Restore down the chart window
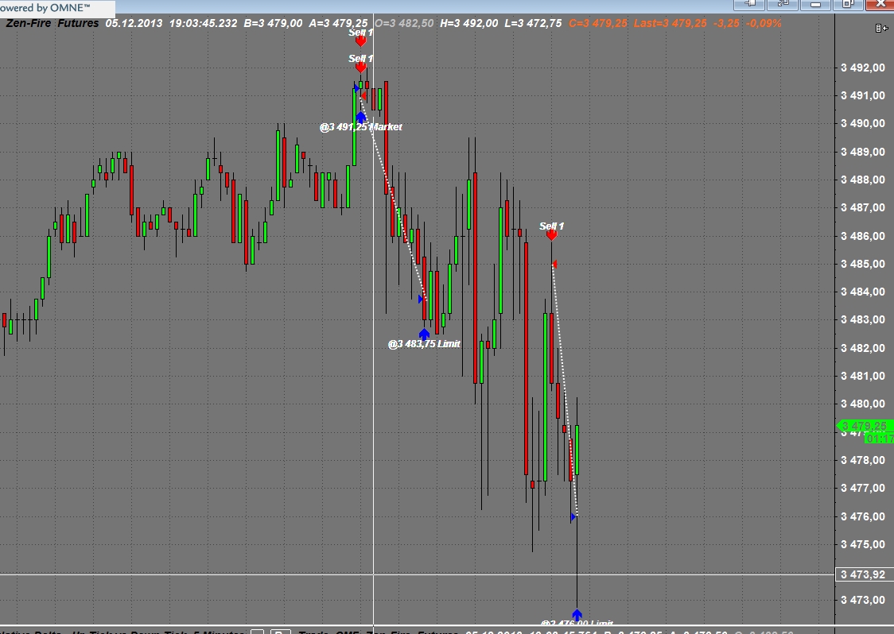The image size is (894, 634). tap(848, 5)
